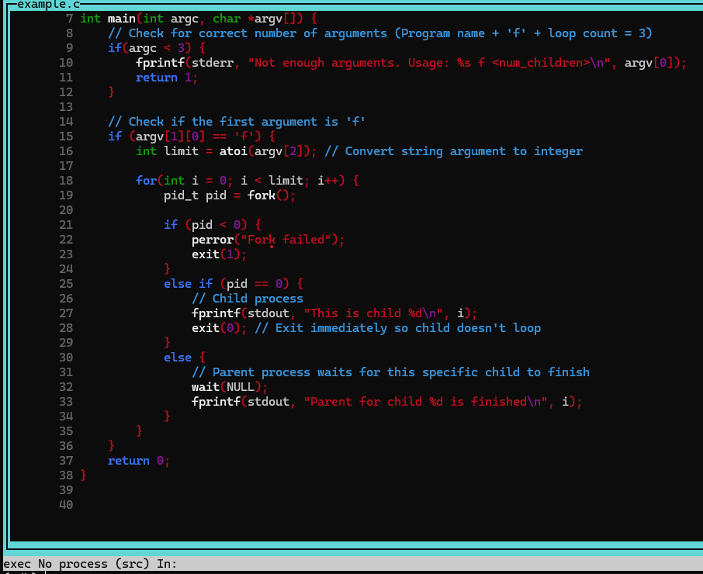Viewport: 703px width, 574px height.
Task: Click the 'if(argc < 3)' condition
Action: (149, 48)
